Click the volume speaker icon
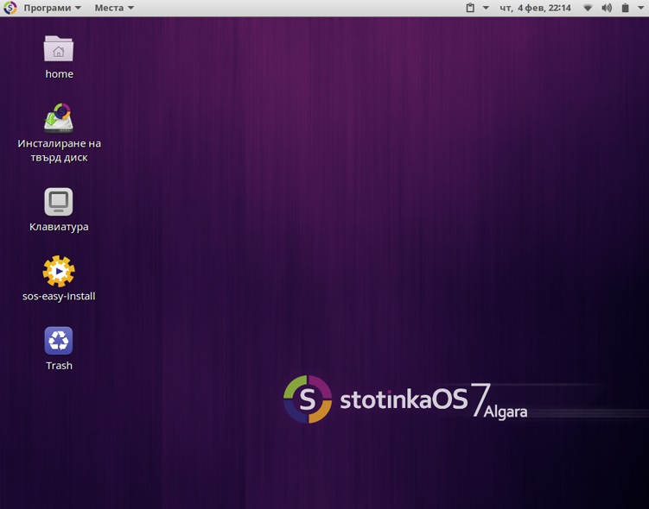 [x=607, y=8]
